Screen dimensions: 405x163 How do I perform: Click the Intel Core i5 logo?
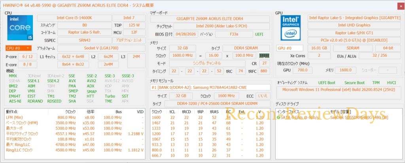[x=20, y=28]
